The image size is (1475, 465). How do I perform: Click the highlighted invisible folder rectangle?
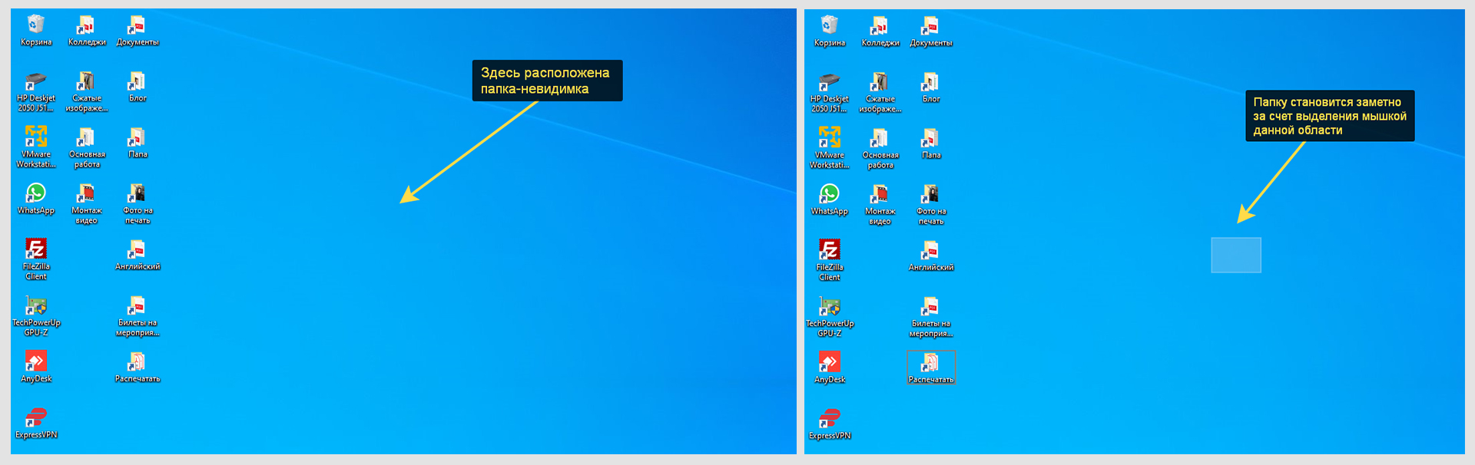(1236, 255)
